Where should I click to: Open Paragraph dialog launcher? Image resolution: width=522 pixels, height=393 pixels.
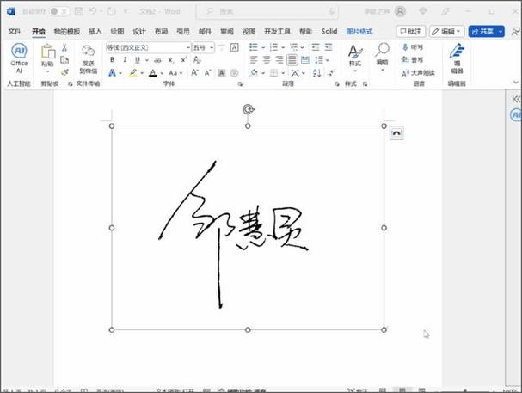(336, 84)
